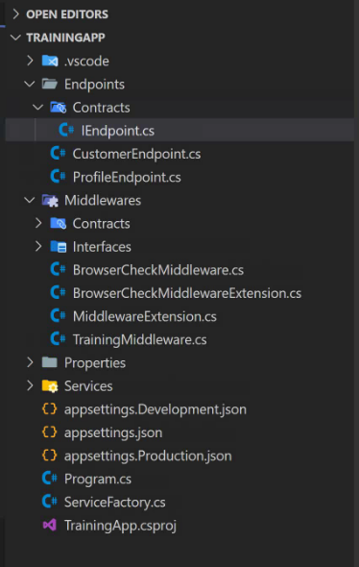Open ProfileEndpoint.cs file
The width and height of the screenshot is (359, 567).
tap(127, 177)
